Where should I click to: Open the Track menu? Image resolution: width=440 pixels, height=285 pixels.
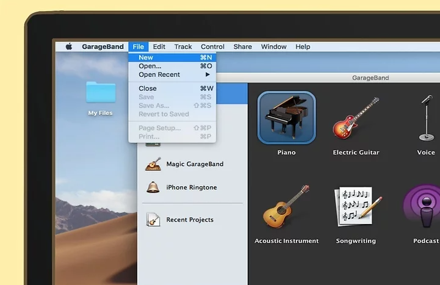click(183, 46)
